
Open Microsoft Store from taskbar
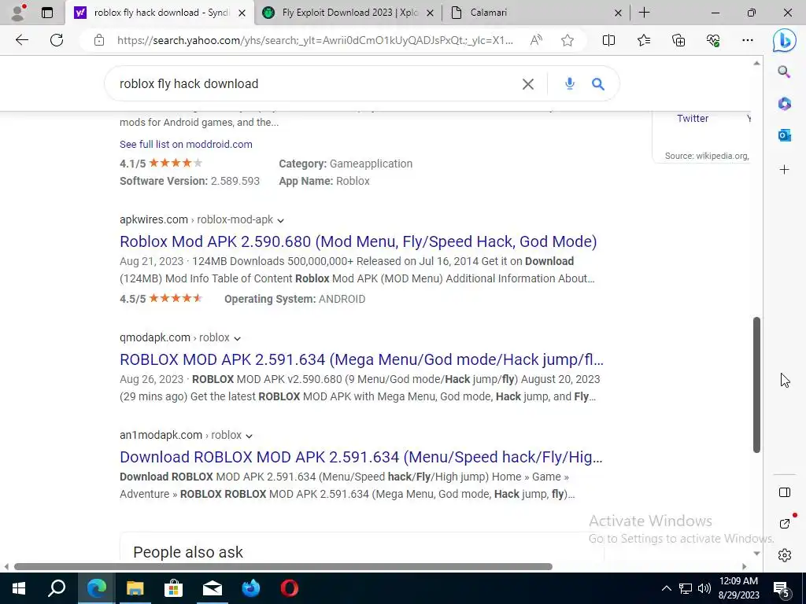(x=173, y=588)
